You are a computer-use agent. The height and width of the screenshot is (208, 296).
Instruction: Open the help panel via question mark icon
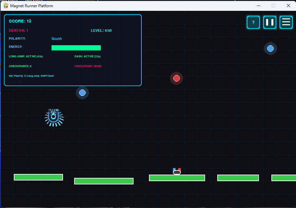tap(253, 22)
